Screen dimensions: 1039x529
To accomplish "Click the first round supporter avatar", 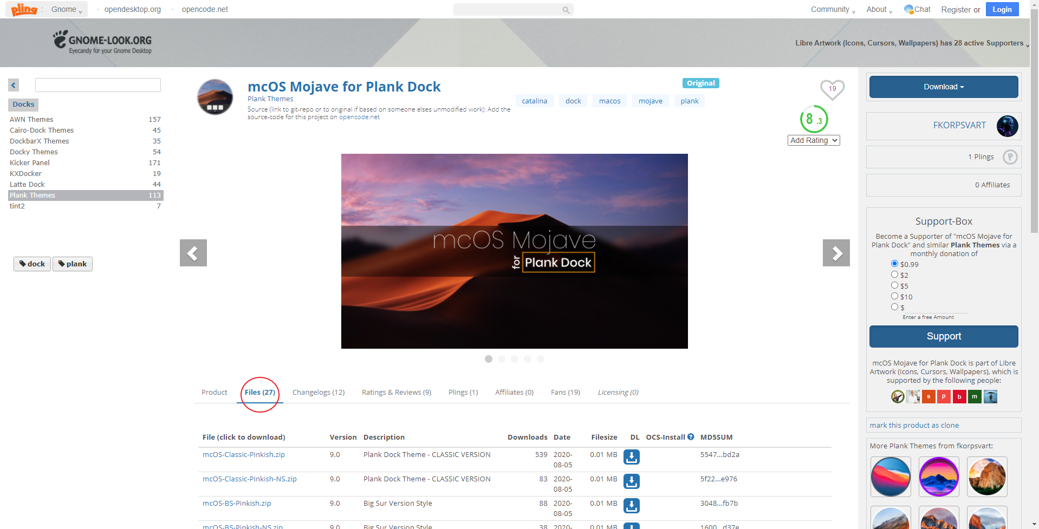I will coord(898,397).
